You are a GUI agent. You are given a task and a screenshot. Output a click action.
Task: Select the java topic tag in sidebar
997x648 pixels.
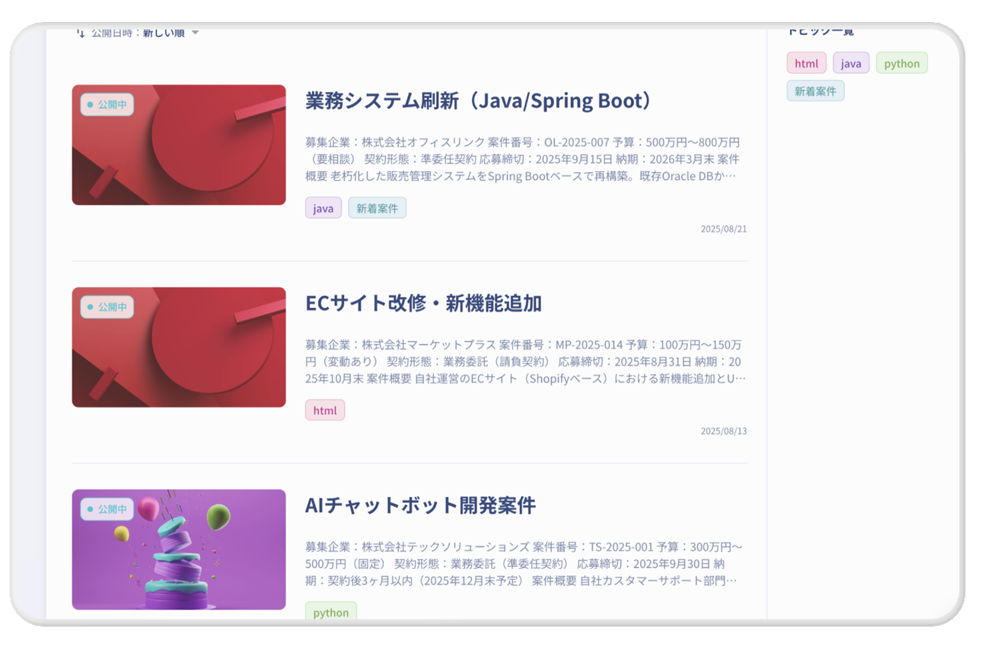851,63
